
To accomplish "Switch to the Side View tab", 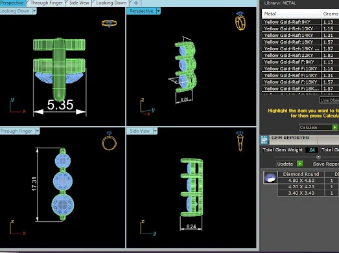I will click(x=79, y=3).
